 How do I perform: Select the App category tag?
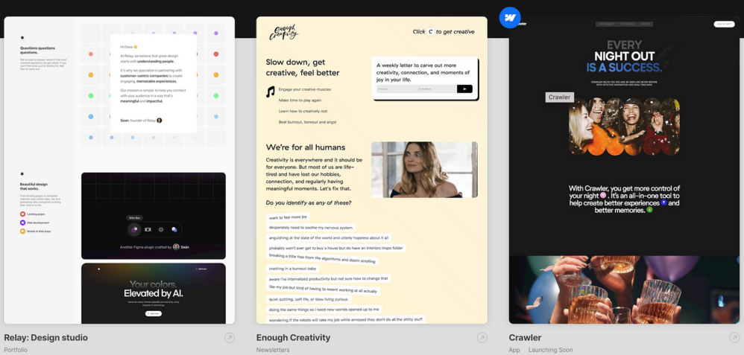(514, 350)
